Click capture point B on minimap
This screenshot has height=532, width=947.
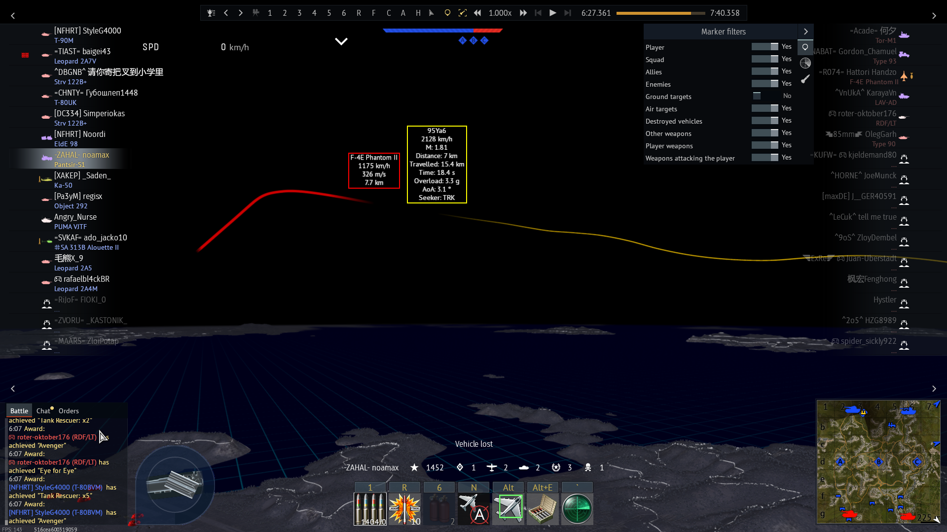click(x=878, y=462)
